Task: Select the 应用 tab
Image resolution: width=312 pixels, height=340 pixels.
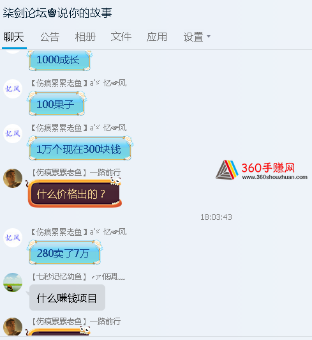Action: (157, 37)
